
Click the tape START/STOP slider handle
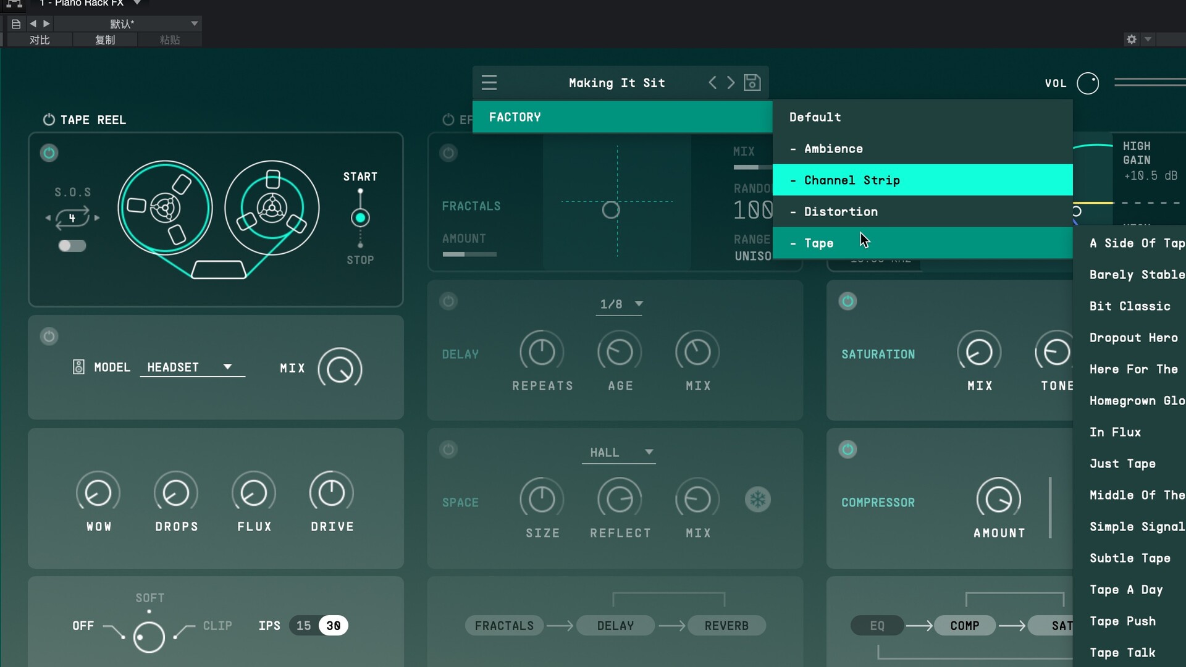click(x=360, y=218)
